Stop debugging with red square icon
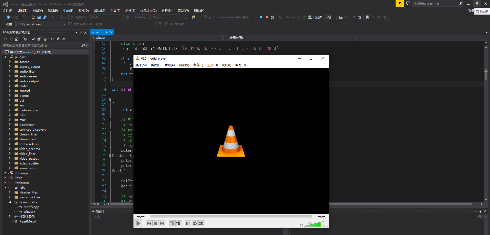Viewport: 490px width, 235px height. click(267, 17)
